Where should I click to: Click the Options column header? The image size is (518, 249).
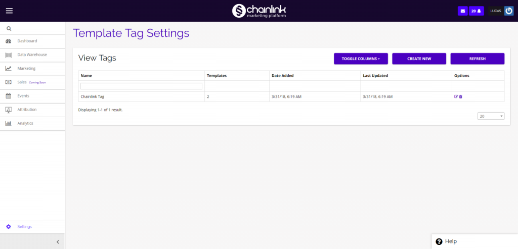pyautogui.click(x=462, y=76)
